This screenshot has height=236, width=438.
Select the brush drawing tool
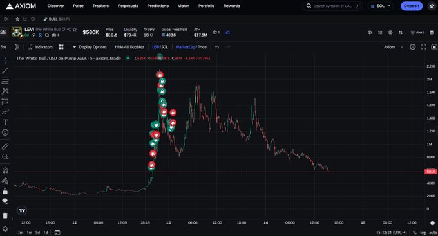point(5,112)
